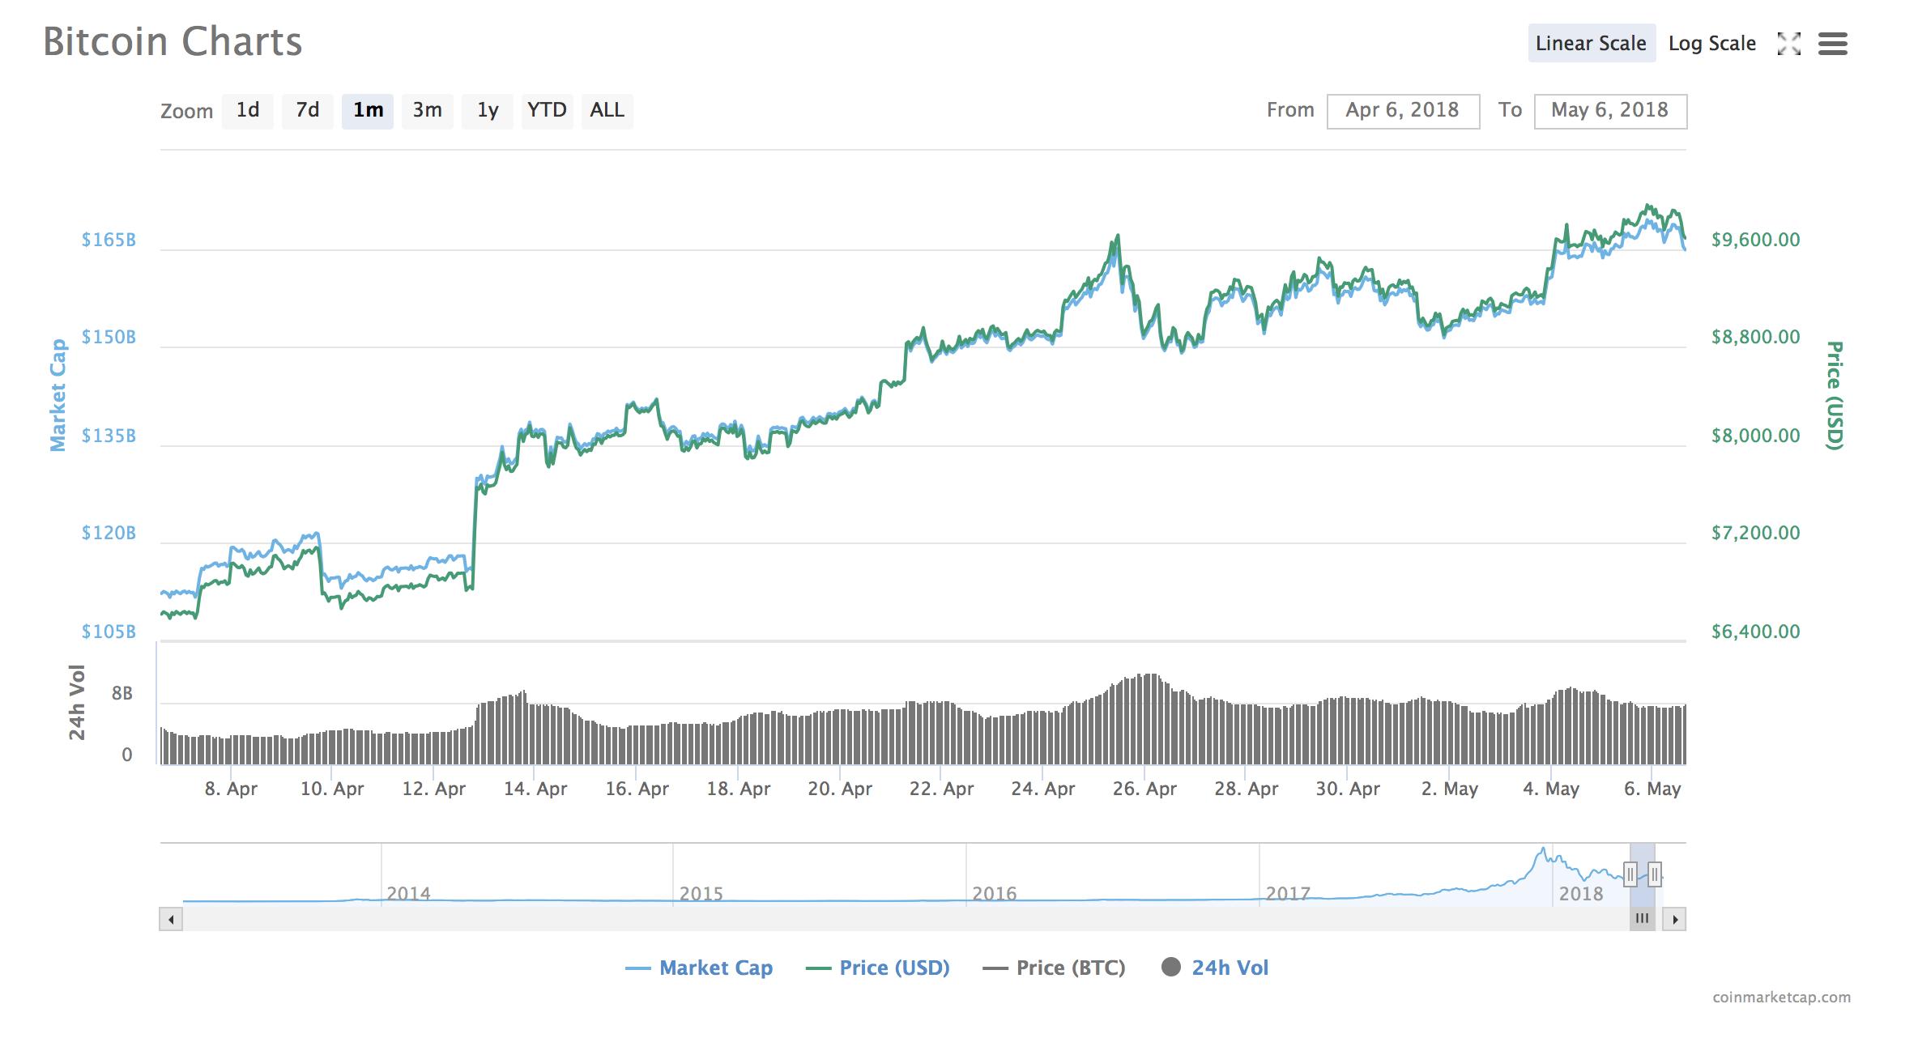The height and width of the screenshot is (1038, 1918).
Task: Click the 8B volume axis label
Action: tap(122, 694)
